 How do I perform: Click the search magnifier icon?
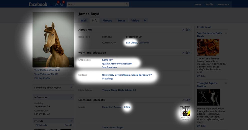[x=127, y=4]
